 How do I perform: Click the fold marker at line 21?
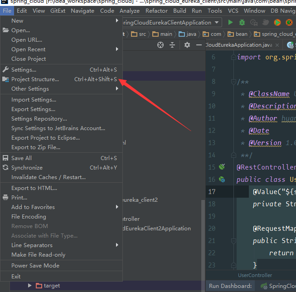[x=233, y=241]
